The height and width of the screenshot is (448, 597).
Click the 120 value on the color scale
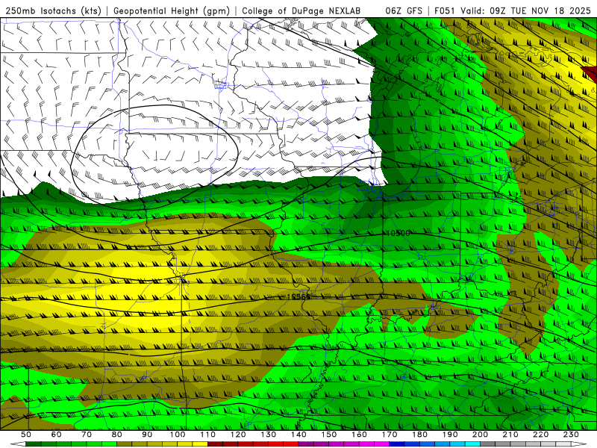[x=238, y=435]
